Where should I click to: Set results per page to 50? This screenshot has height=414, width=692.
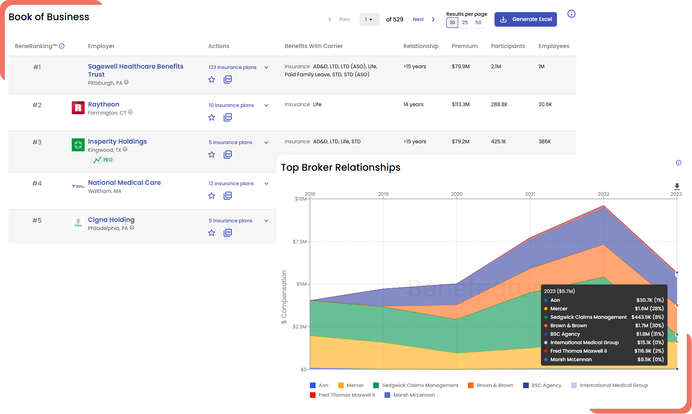click(x=478, y=23)
